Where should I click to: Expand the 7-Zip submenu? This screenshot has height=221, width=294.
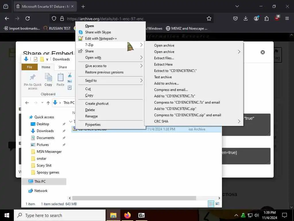111,45
